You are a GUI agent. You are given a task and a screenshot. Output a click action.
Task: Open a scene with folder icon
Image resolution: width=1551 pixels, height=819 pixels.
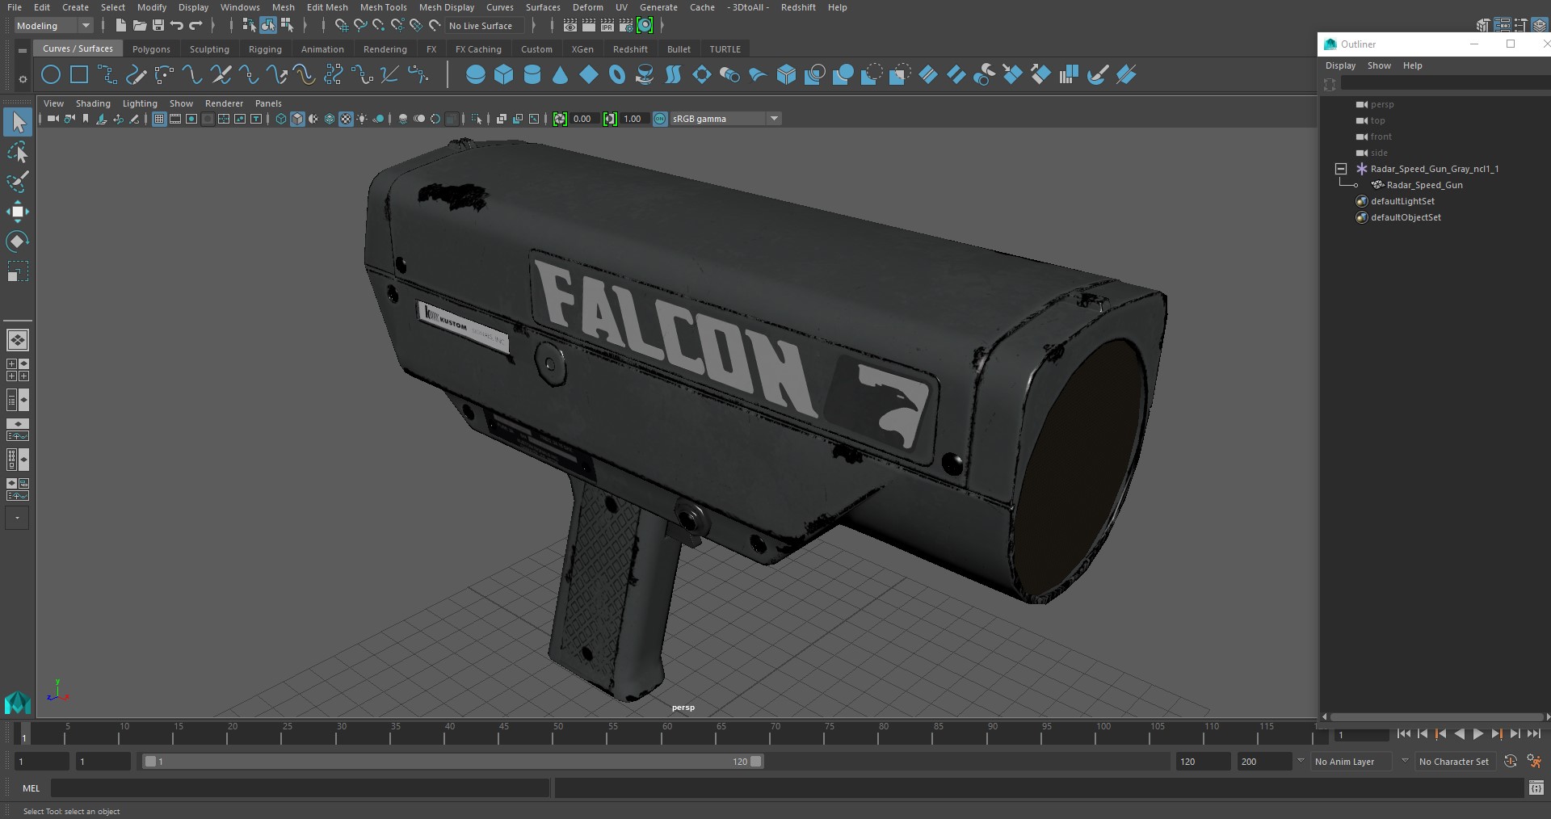(x=139, y=26)
